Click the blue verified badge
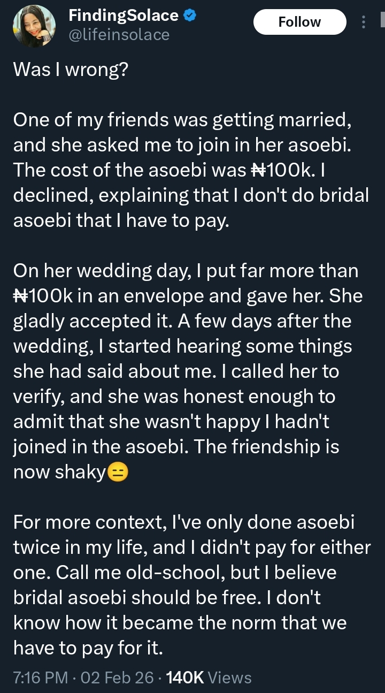The image size is (385, 693). [x=190, y=16]
